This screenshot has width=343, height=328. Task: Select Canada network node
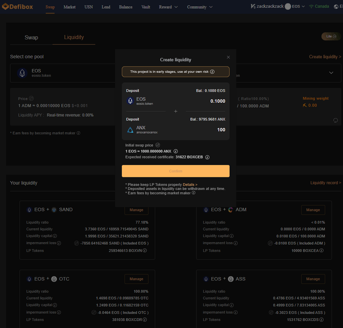(319, 6)
